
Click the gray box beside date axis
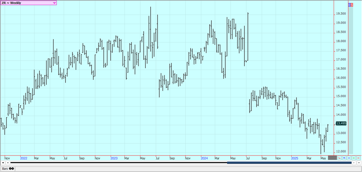coord(332,158)
